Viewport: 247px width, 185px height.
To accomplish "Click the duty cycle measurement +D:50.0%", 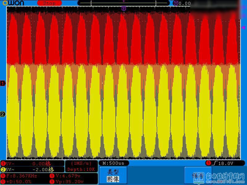I will pyautogui.click(x=19, y=182).
